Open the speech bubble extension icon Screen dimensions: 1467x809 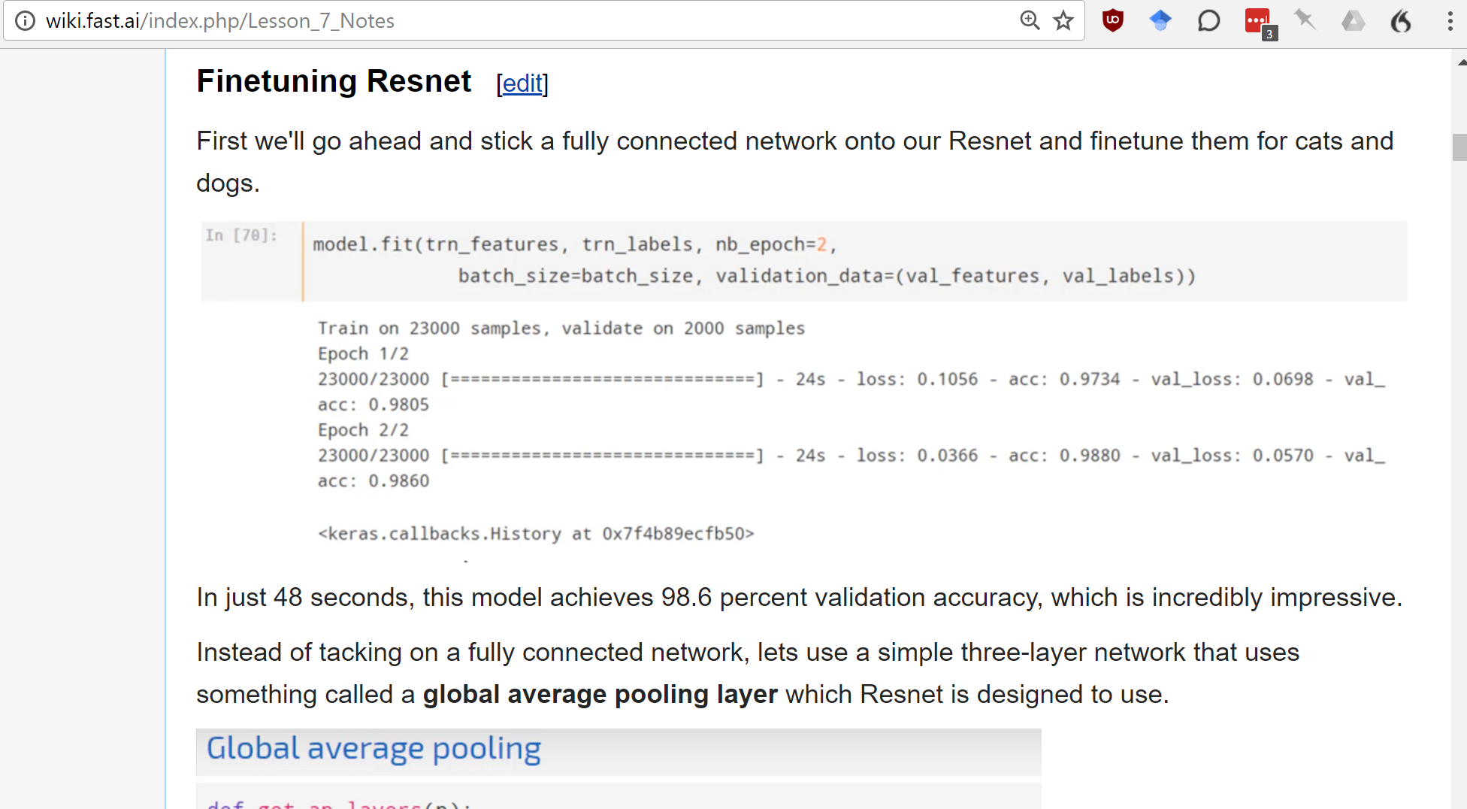tap(1208, 21)
